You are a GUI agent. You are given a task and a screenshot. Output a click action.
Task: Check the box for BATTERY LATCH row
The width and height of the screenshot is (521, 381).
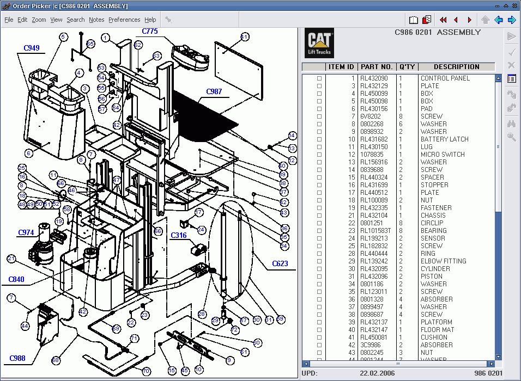319,139
